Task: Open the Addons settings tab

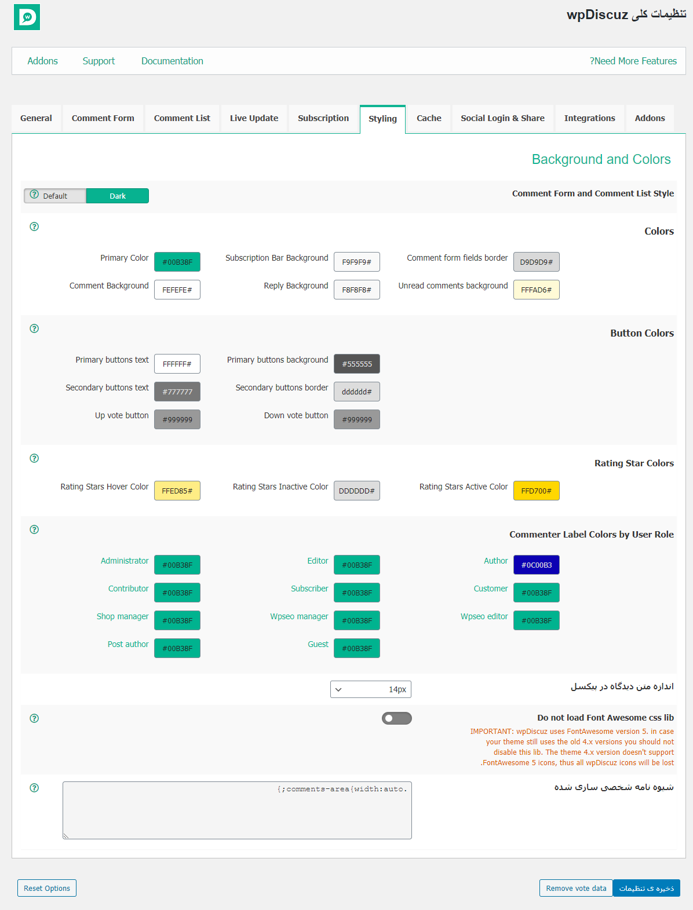Action: [x=650, y=118]
